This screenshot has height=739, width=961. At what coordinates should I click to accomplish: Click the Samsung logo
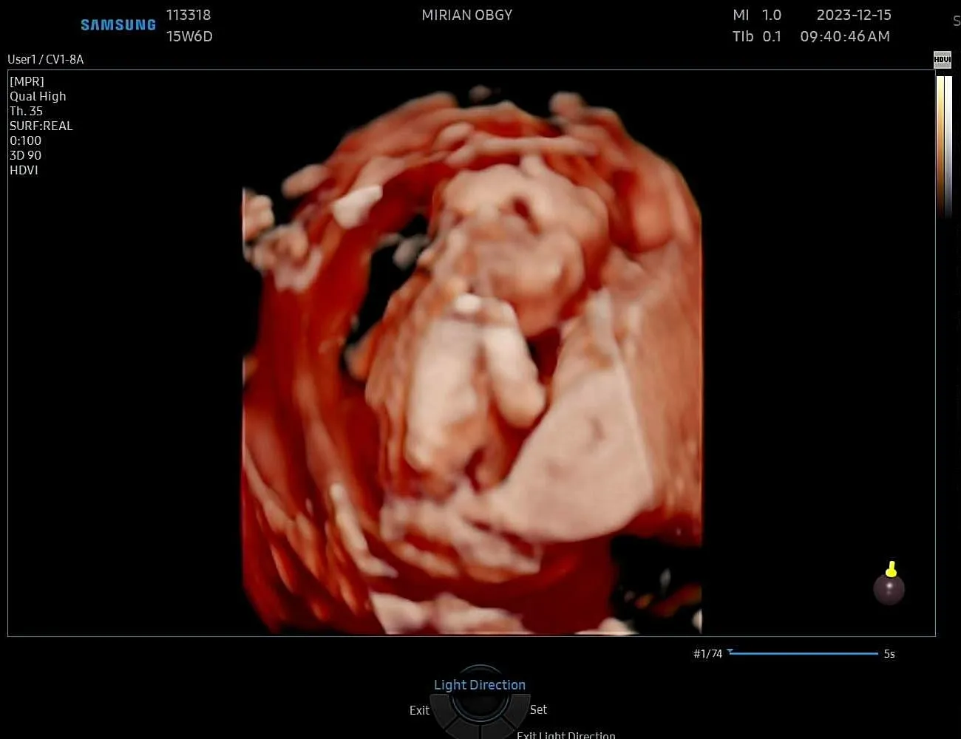tap(118, 24)
